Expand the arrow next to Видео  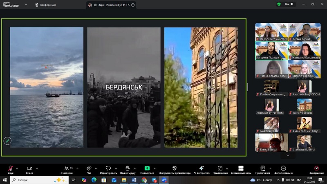[x=37, y=168]
